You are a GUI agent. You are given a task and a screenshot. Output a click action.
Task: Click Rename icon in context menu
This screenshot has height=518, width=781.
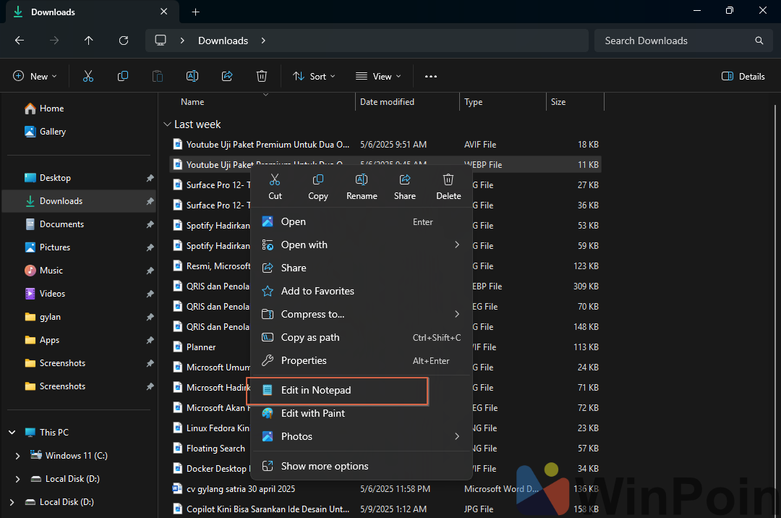[x=362, y=180]
